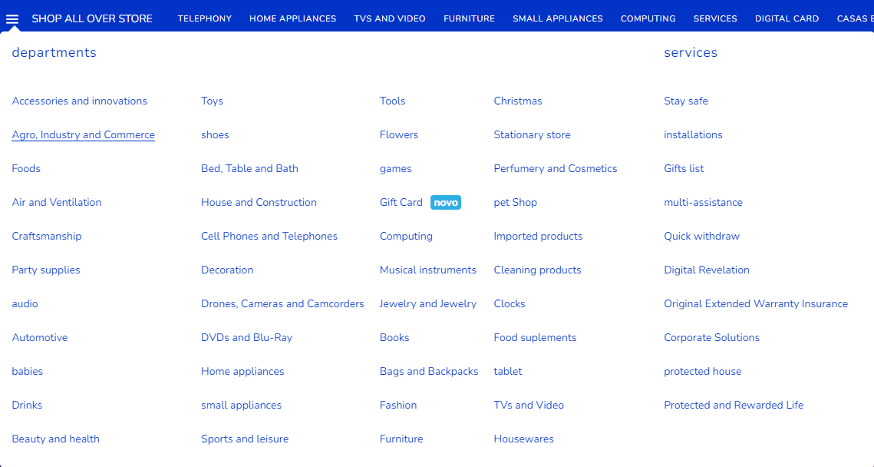This screenshot has height=467, width=874.
Task: Open Services in the top navigation bar
Action: pos(715,18)
